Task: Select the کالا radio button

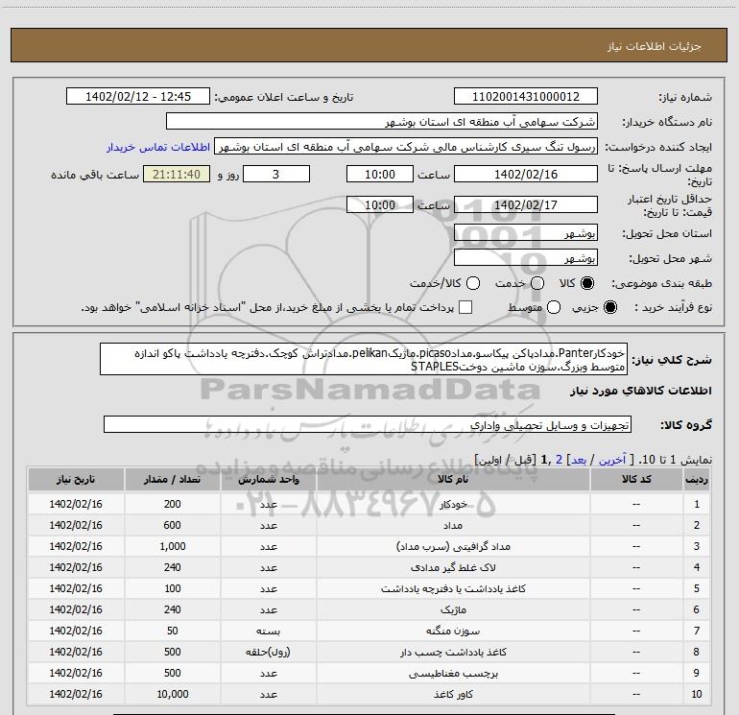Action: [587, 283]
